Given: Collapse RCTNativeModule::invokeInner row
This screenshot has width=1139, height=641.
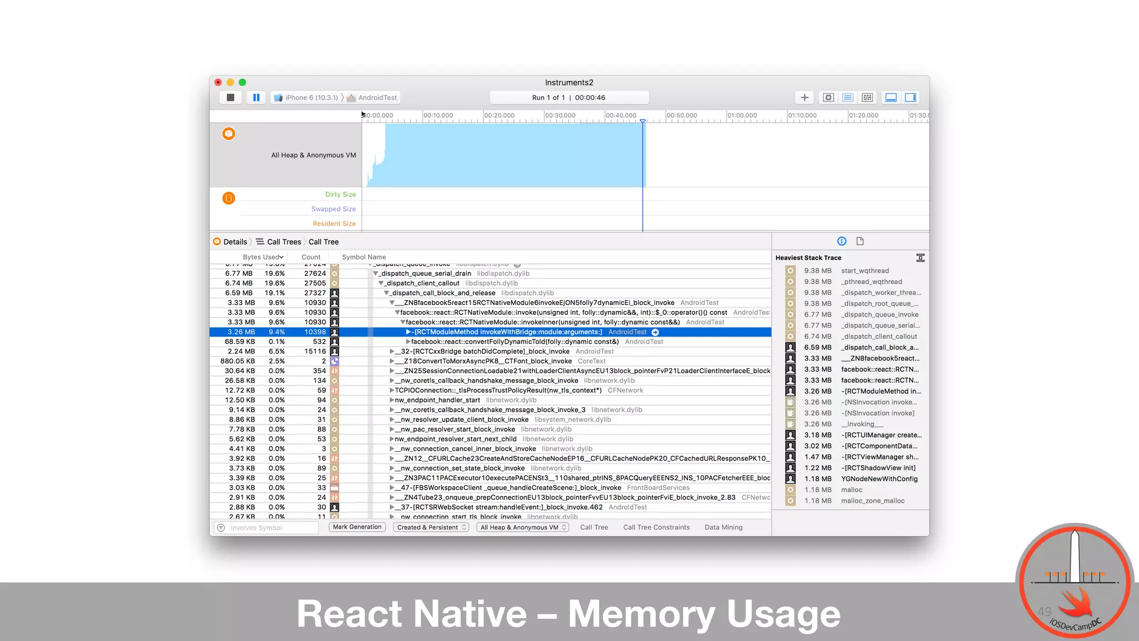Looking at the screenshot, I should click(x=403, y=322).
